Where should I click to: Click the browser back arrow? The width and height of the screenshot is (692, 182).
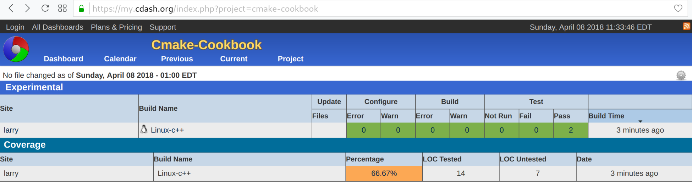pos(11,9)
